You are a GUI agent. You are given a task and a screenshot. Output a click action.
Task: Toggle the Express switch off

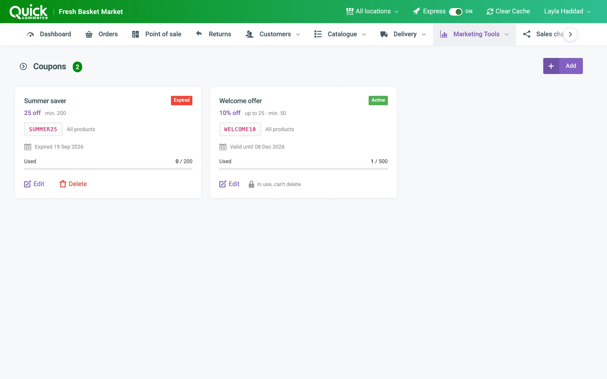pos(456,12)
